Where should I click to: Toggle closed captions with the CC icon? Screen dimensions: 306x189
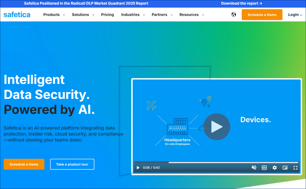tap(264, 168)
